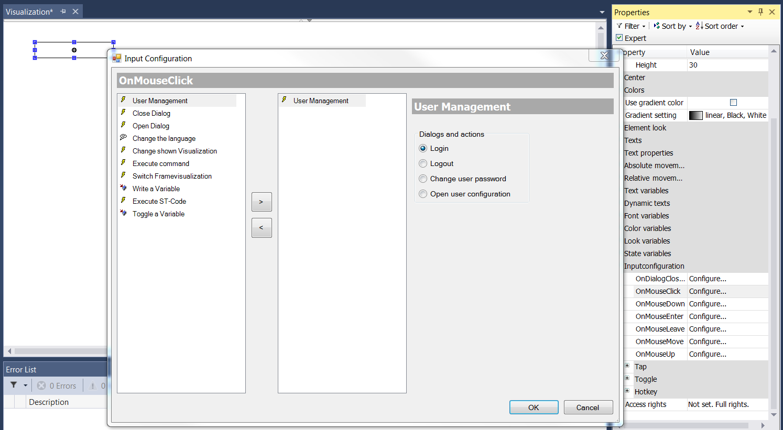Confirm the dialog with OK
Viewport: 783px width, 430px height.
(x=534, y=407)
